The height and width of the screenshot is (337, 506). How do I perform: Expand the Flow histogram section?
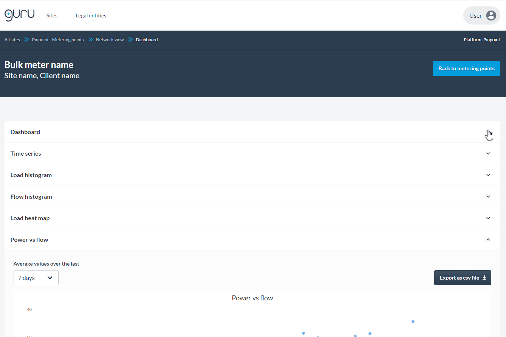click(x=488, y=196)
